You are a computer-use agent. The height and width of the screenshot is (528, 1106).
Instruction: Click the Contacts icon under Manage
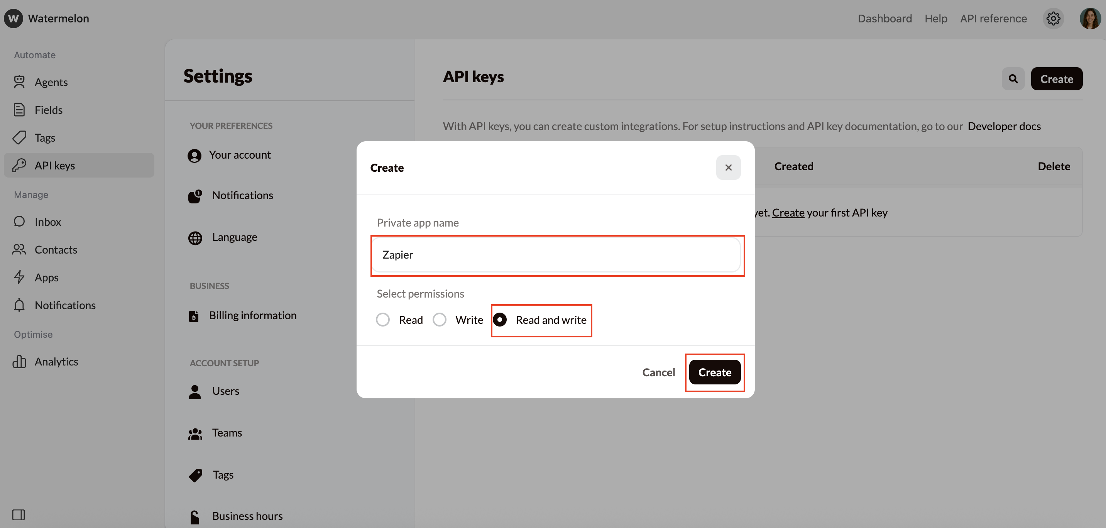tap(19, 249)
